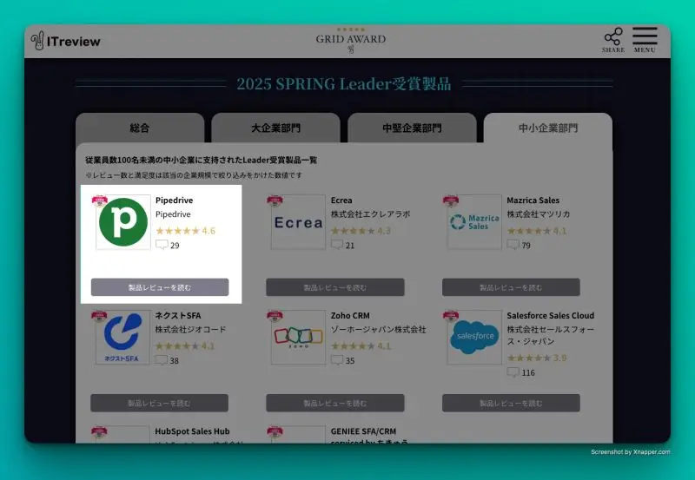Click Ecrea's review comment icon
Image resolution: width=695 pixels, height=480 pixels.
pos(337,245)
